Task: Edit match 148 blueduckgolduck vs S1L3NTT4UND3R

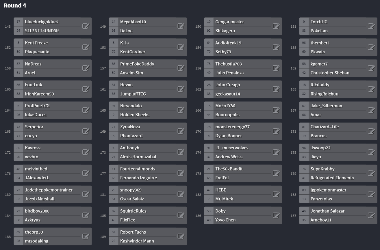Action: [86, 26]
